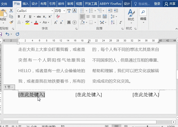
Task: Click the Redo/repeat icon
Action: pyautogui.click(x=17, y=34)
